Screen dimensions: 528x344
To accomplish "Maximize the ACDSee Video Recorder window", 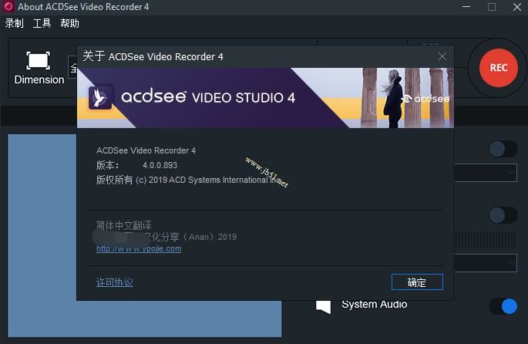I will 492,7.
